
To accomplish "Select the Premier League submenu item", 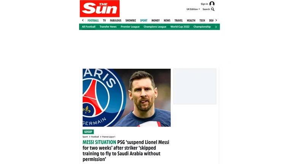I will [130, 27].
